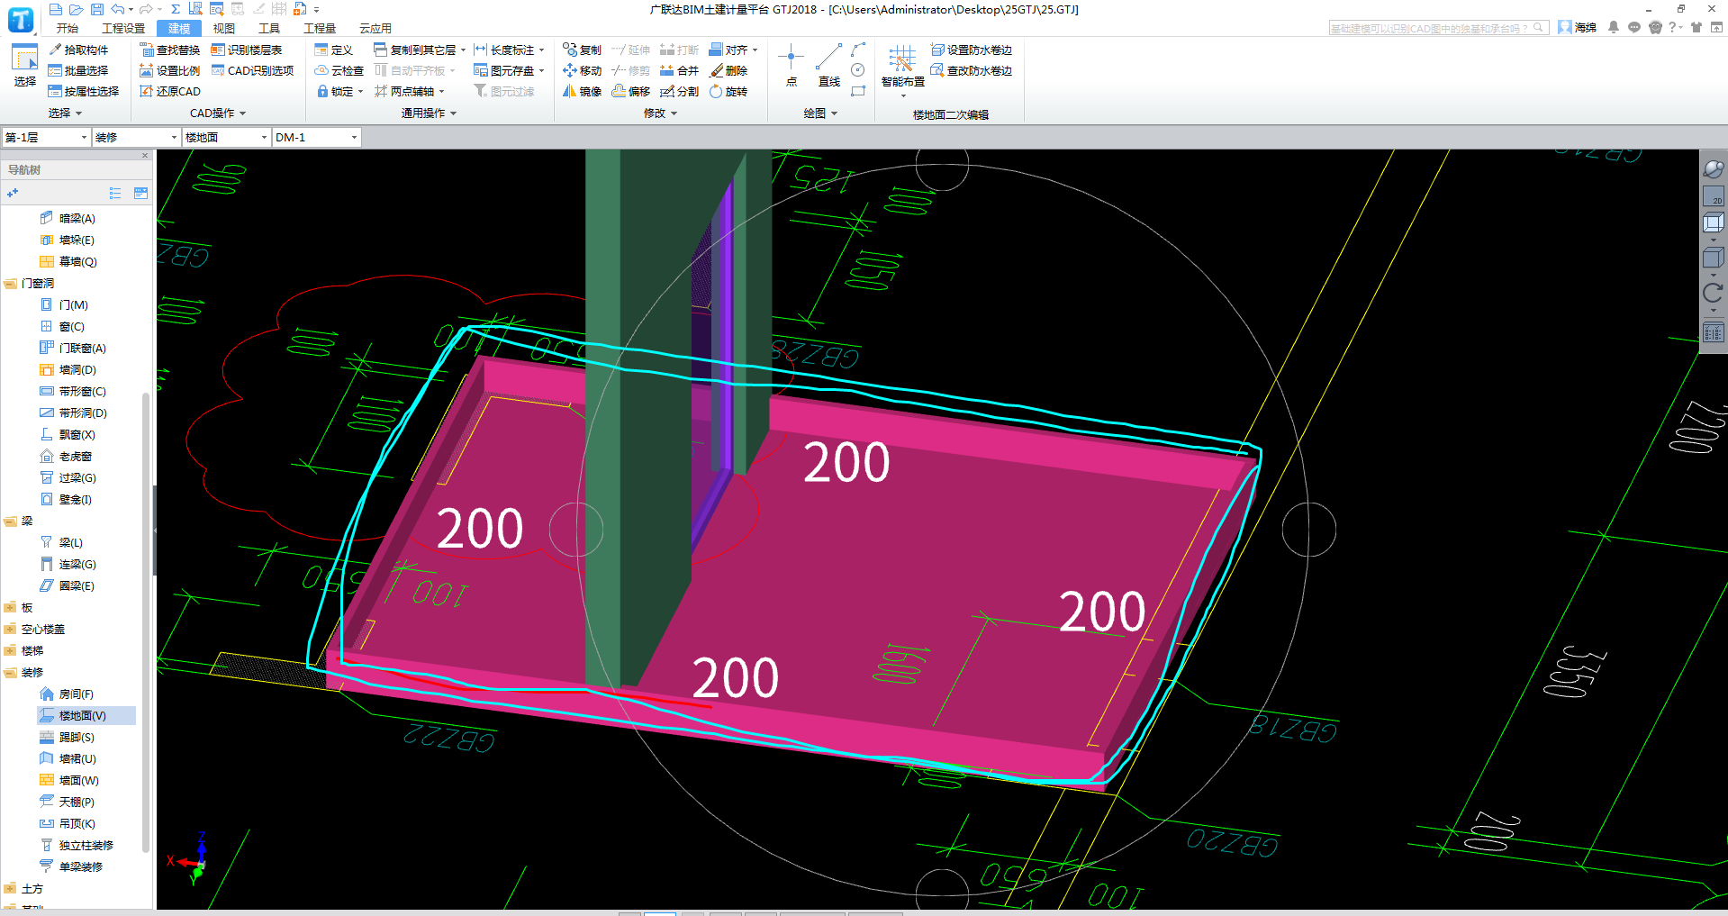This screenshot has height=916, width=1728.
Task: Switch to the 视图 ribbon tab
Action: (224, 28)
